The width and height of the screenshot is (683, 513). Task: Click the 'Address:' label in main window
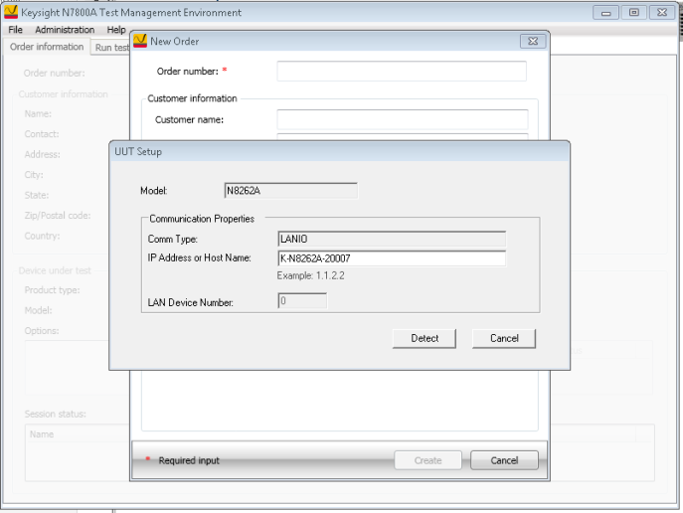(42, 154)
